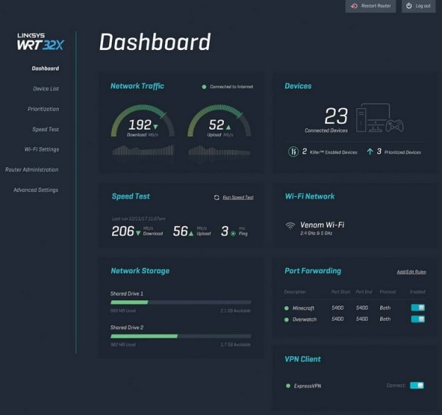The height and width of the screenshot is (415, 442).
Task: Click the up arrow beside 52 Upload
Action: [x=228, y=127]
